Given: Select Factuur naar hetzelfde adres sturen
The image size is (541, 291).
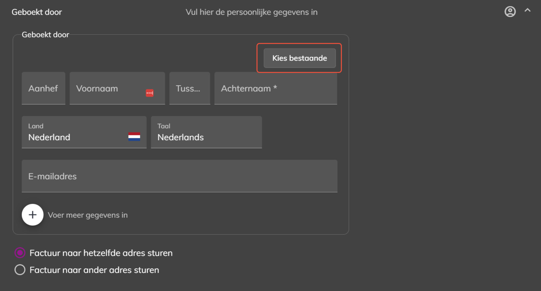Looking at the screenshot, I should click(x=20, y=253).
